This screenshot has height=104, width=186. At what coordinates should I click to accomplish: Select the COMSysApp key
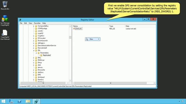(42, 28)
